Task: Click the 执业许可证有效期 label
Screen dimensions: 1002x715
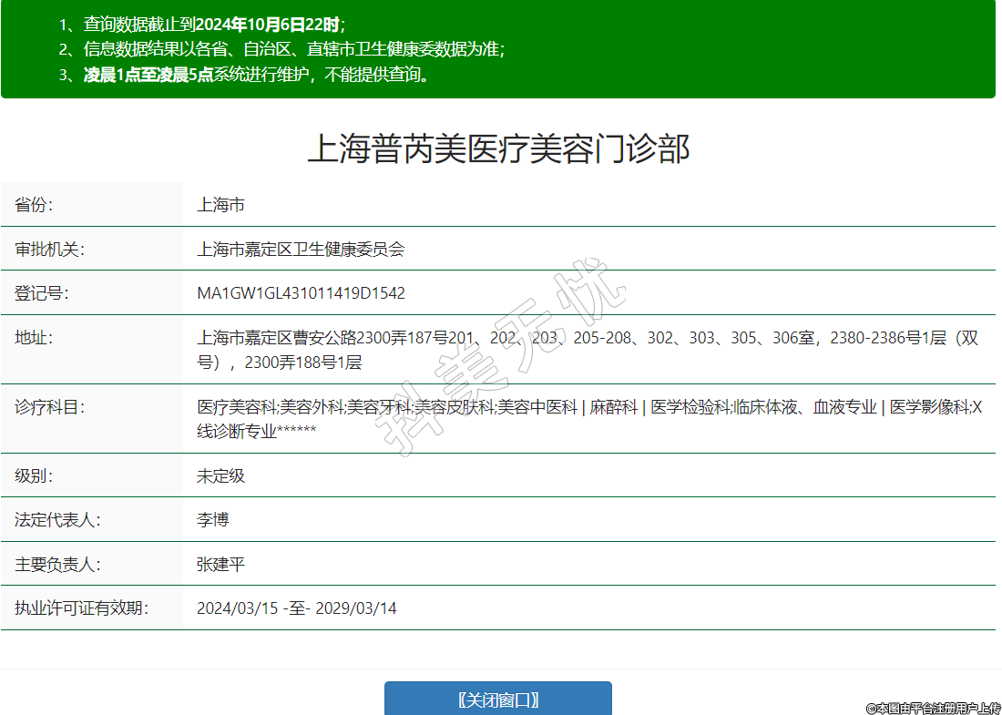Action: (81, 608)
